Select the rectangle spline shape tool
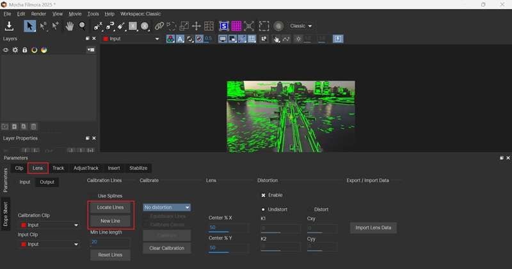512x269 pixels. pos(133,26)
